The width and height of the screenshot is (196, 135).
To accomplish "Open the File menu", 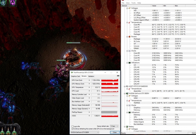I will pos(123,3).
